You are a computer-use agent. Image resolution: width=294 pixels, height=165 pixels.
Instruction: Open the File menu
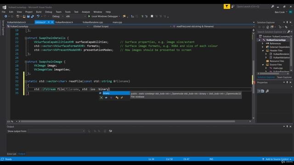[x=4, y=12]
